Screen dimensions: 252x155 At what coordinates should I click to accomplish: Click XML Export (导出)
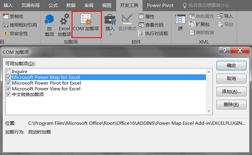225,24
